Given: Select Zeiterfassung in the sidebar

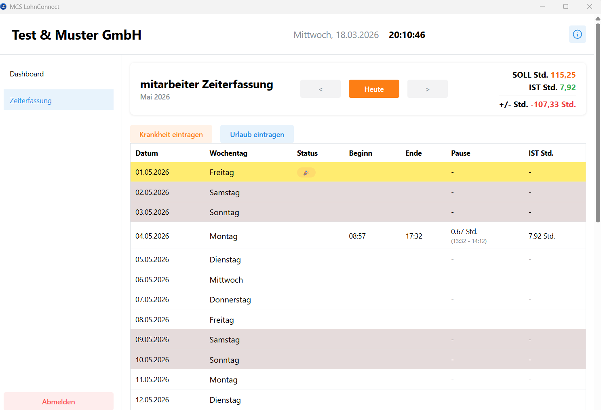Looking at the screenshot, I should (x=31, y=100).
